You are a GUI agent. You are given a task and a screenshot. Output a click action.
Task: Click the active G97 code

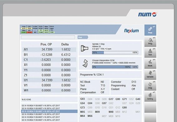pos(104,103)
